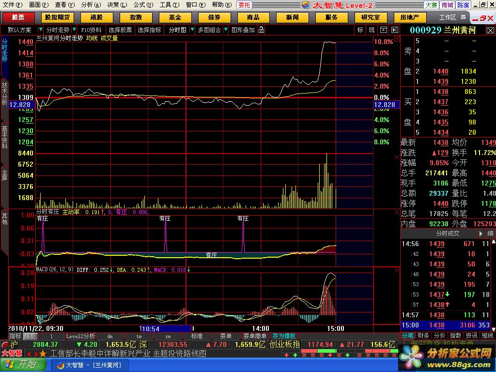496x372 pixels.
Task: Open F10资料 from the toolbar
Action: point(91,30)
